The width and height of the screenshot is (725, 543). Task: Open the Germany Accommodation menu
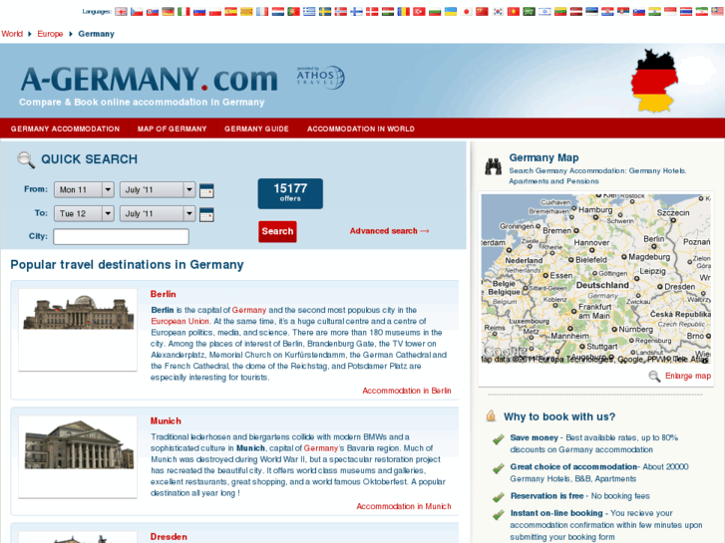point(65,129)
